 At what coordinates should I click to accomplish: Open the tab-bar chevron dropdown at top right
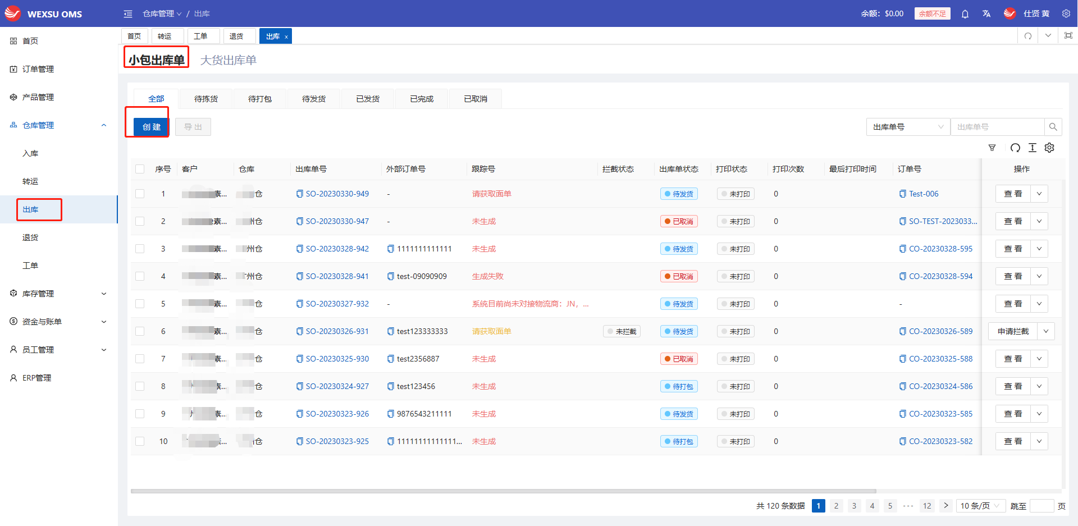coord(1048,35)
